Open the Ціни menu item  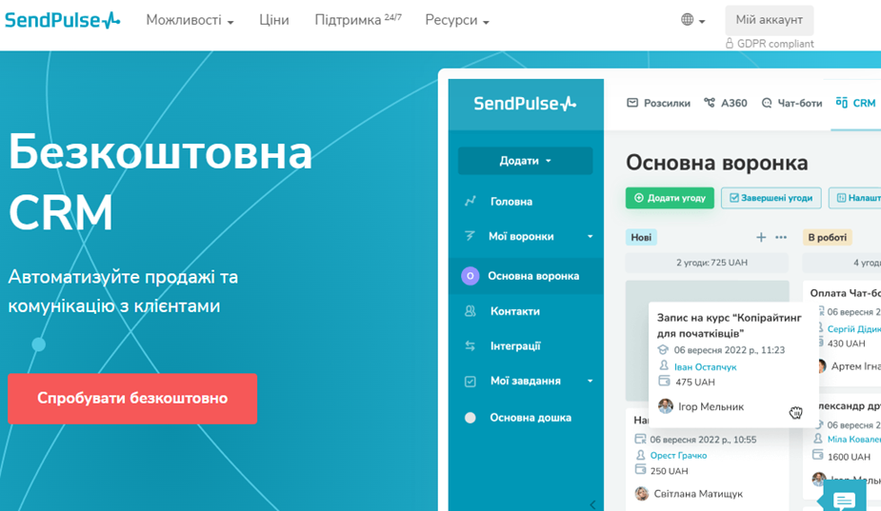click(274, 20)
